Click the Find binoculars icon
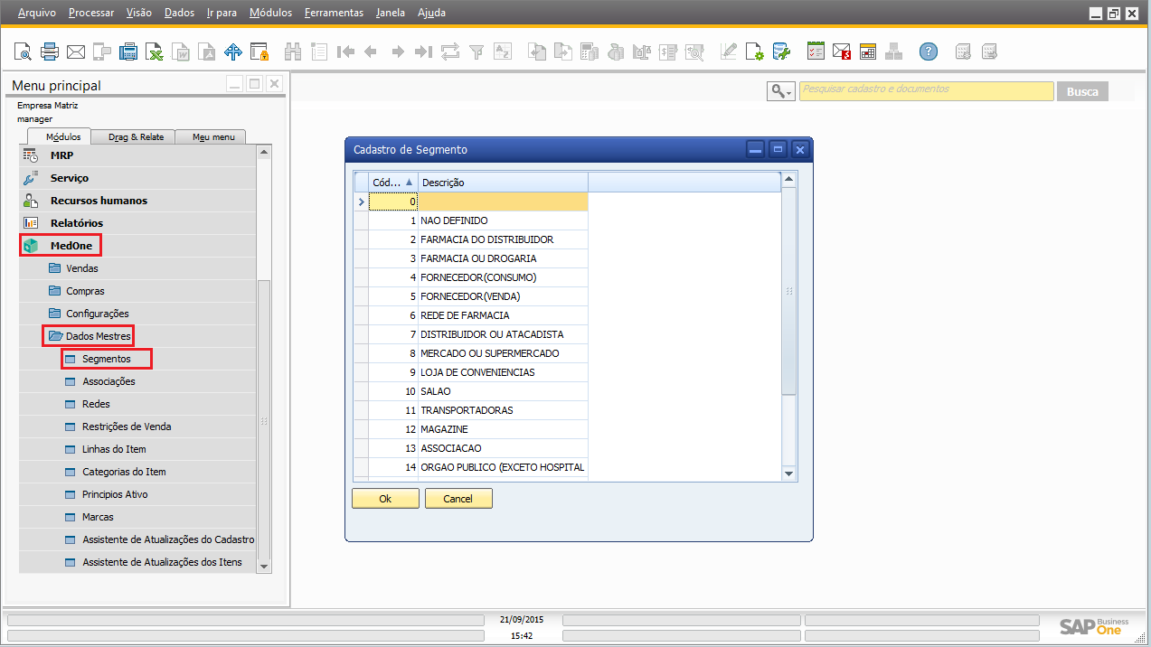The height and width of the screenshot is (647, 1151). 293,52
